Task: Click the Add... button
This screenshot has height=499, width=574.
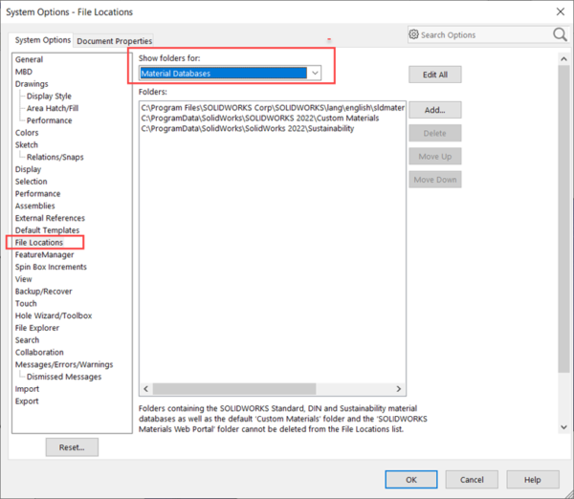Action: [x=435, y=110]
